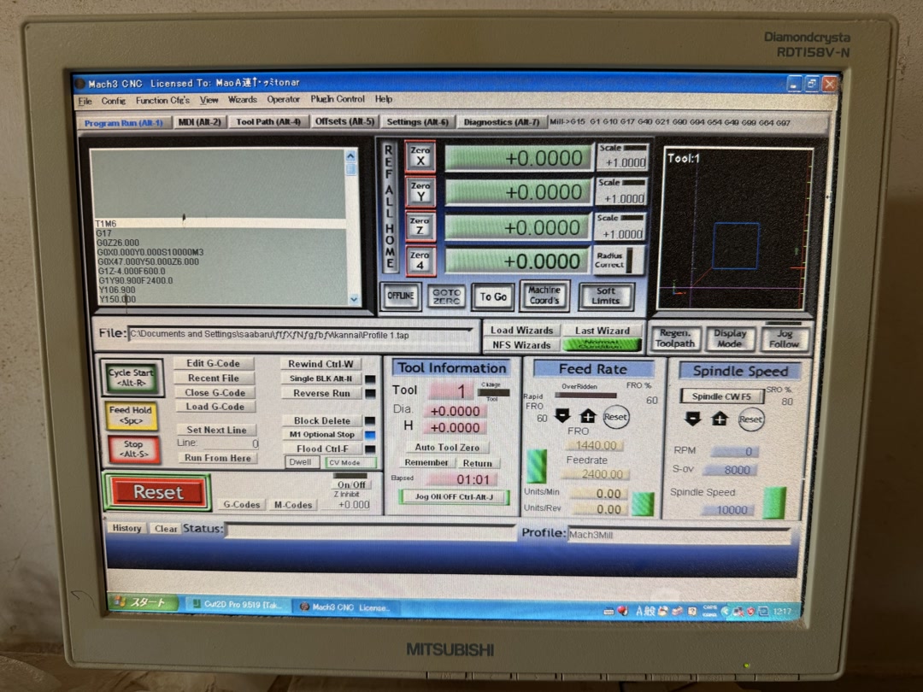Click the X axis DRO value field
The height and width of the screenshot is (692, 923).
point(518,158)
